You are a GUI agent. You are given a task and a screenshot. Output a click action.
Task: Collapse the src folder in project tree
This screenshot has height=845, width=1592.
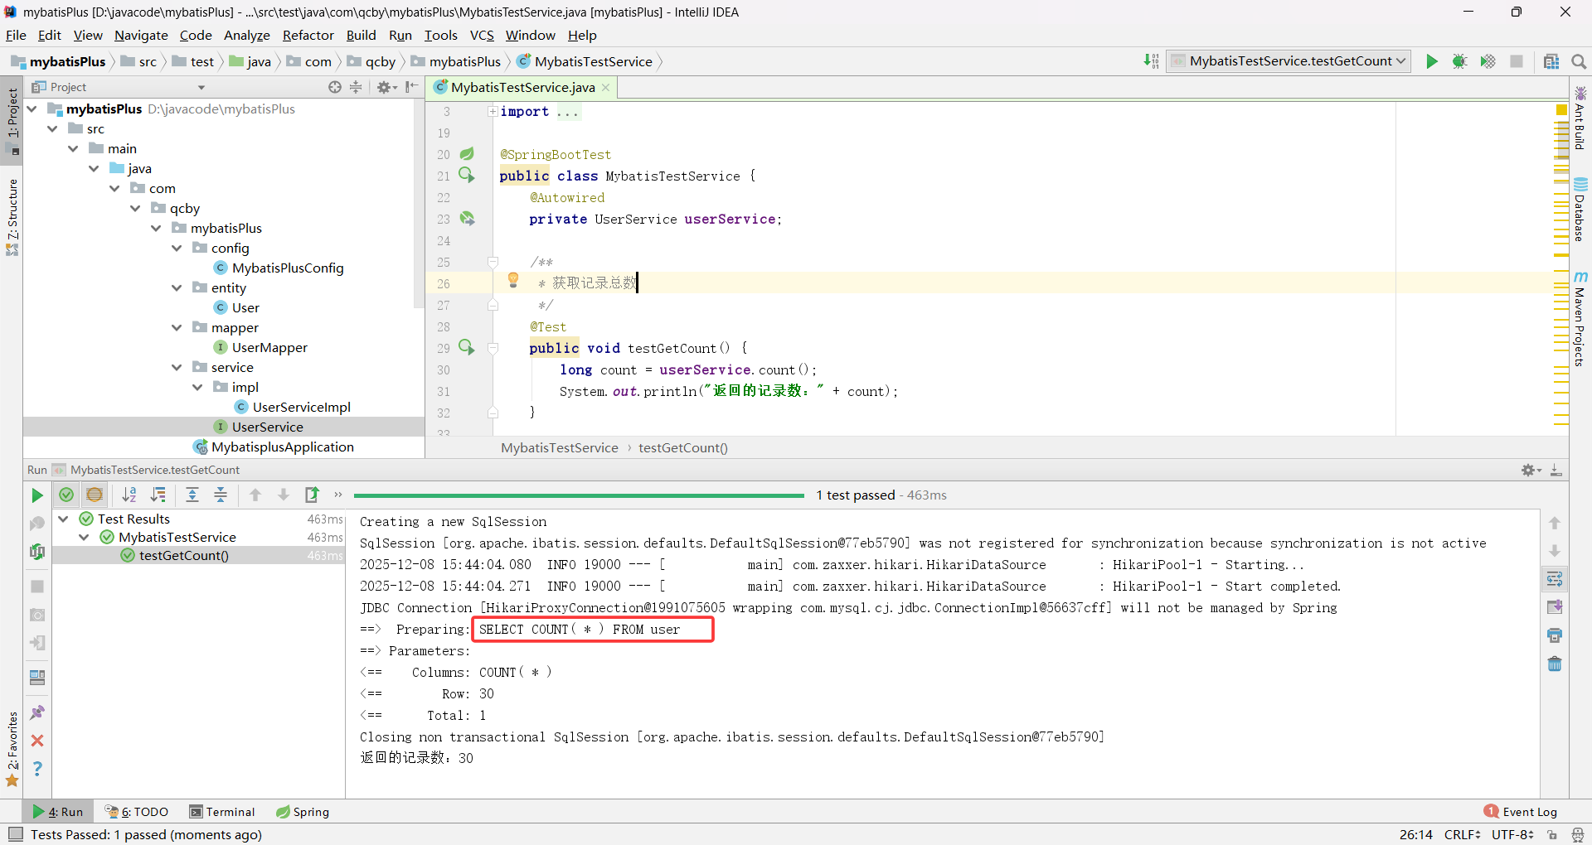pyautogui.click(x=53, y=128)
